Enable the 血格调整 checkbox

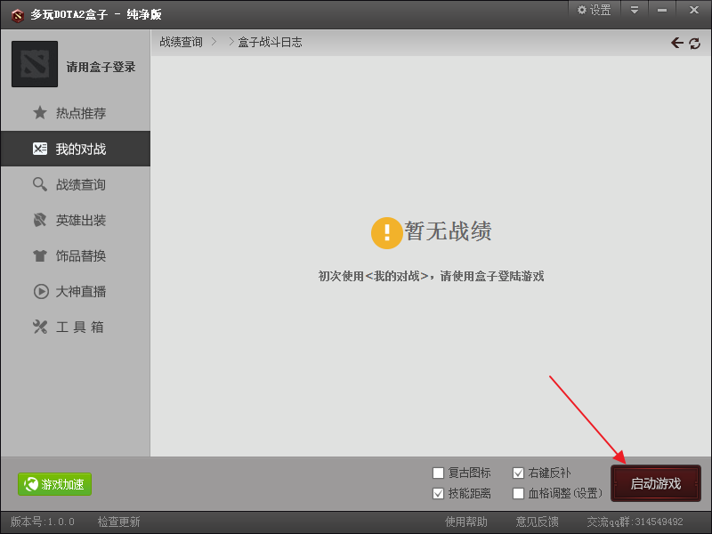coord(518,493)
